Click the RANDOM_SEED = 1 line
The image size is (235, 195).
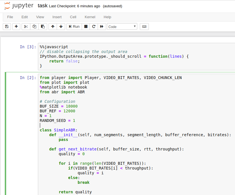(x=57, y=121)
